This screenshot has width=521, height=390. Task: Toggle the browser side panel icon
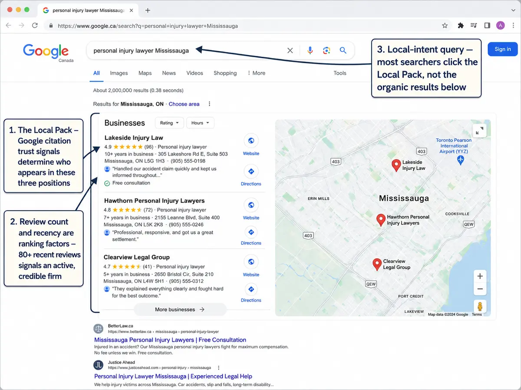487,26
